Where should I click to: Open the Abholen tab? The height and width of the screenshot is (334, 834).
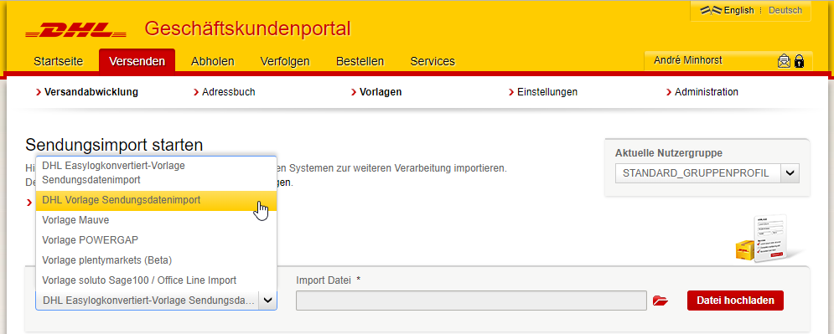(x=213, y=61)
